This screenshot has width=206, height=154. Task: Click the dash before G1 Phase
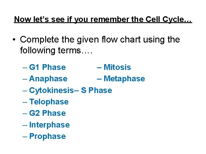point(25,68)
